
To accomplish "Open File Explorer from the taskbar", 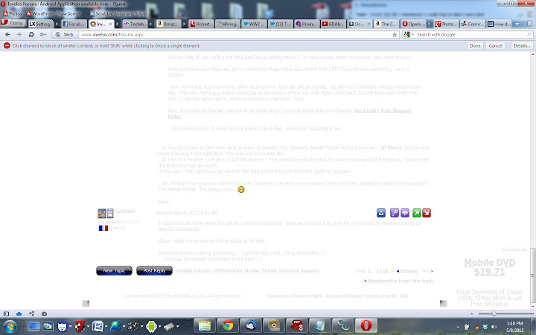I will [205, 326].
